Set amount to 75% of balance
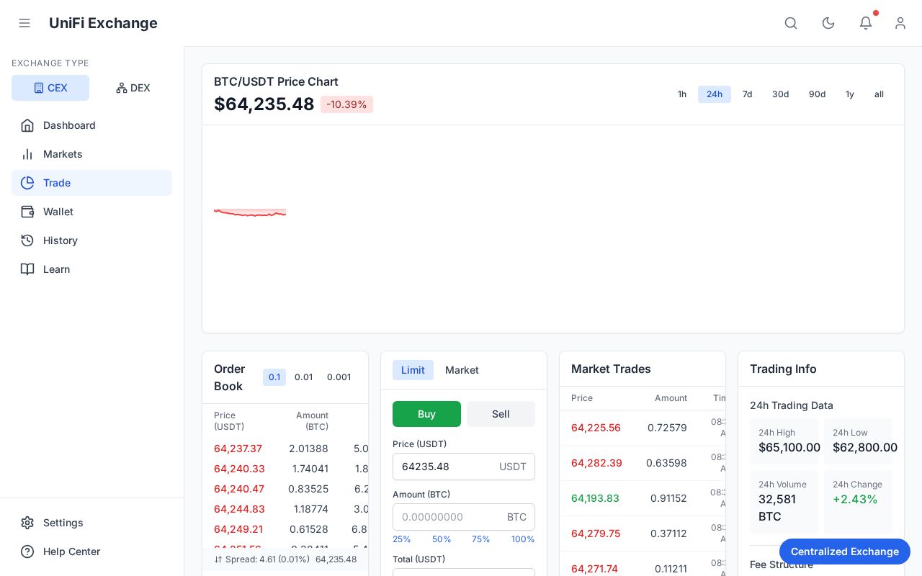The image size is (922, 576). 481,539
